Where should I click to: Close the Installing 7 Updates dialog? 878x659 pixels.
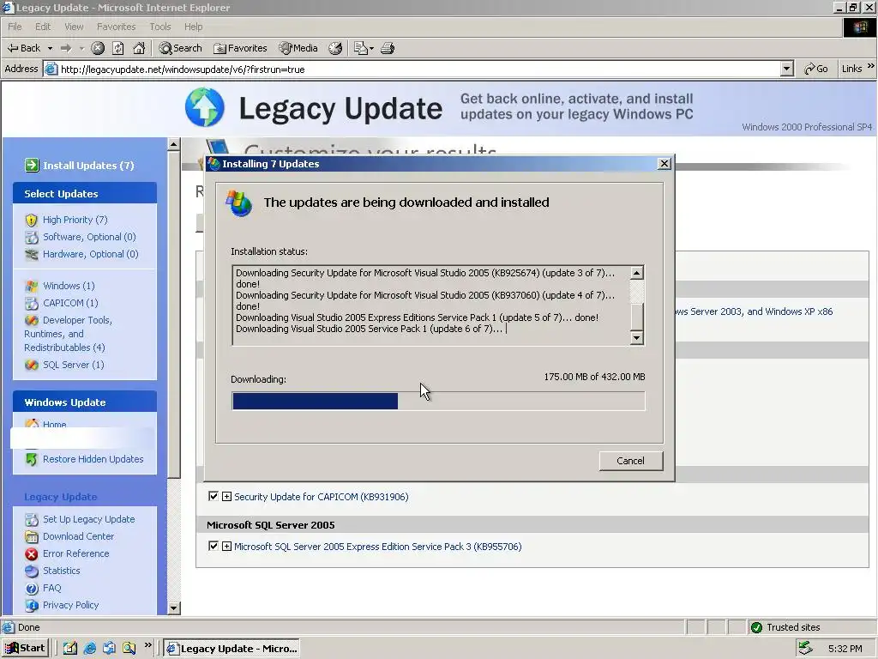coord(665,164)
